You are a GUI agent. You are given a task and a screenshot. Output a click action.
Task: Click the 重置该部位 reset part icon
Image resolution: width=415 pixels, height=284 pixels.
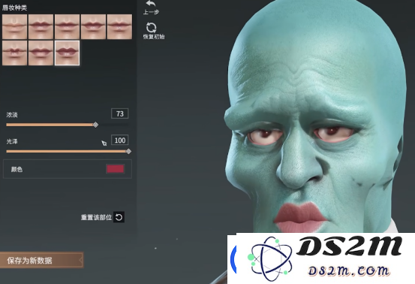pyautogui.click(x=119, y=217)
